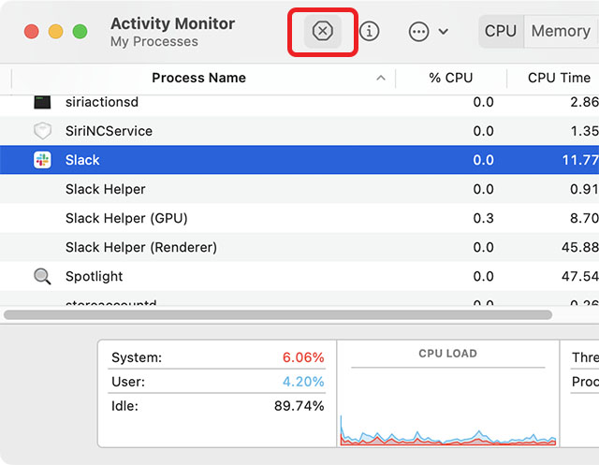599x465 pixels.
Task: Click the Stop process button in toolbar
Action: (322, 31)
